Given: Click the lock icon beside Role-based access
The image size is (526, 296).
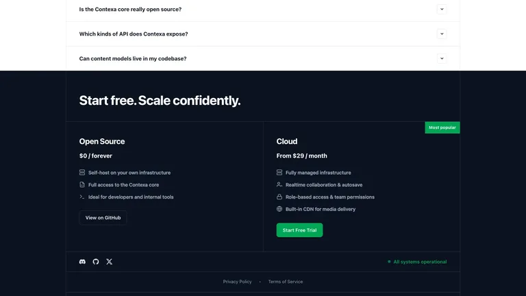Looking at the screenshot, I should point(279,197).
